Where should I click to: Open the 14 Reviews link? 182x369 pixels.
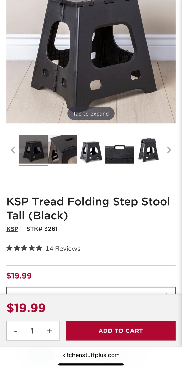click(x=63, y=249)
